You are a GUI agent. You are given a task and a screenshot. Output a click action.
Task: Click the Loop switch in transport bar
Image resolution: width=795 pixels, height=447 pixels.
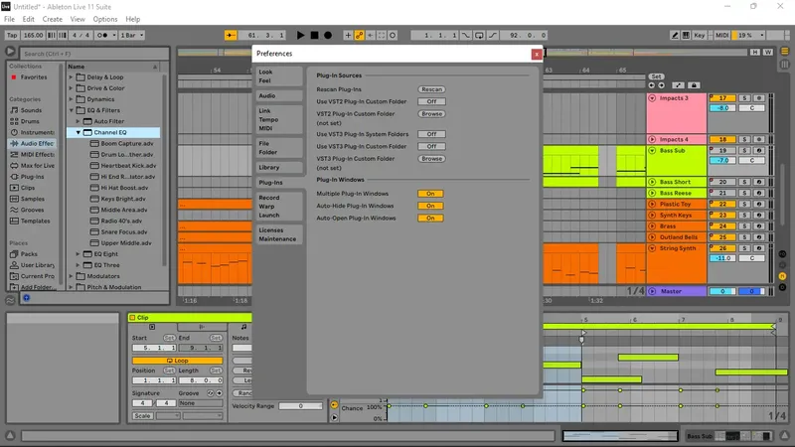(479, 35)
